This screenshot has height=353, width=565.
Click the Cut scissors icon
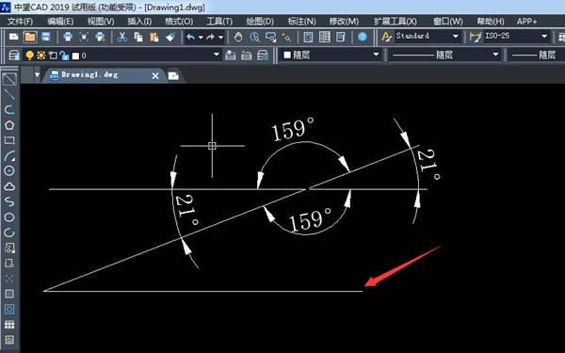[122, 37]
